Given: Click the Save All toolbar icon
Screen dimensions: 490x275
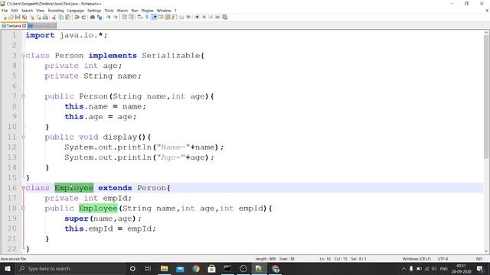Looking at the screenshot, I should tap(24, 17).
